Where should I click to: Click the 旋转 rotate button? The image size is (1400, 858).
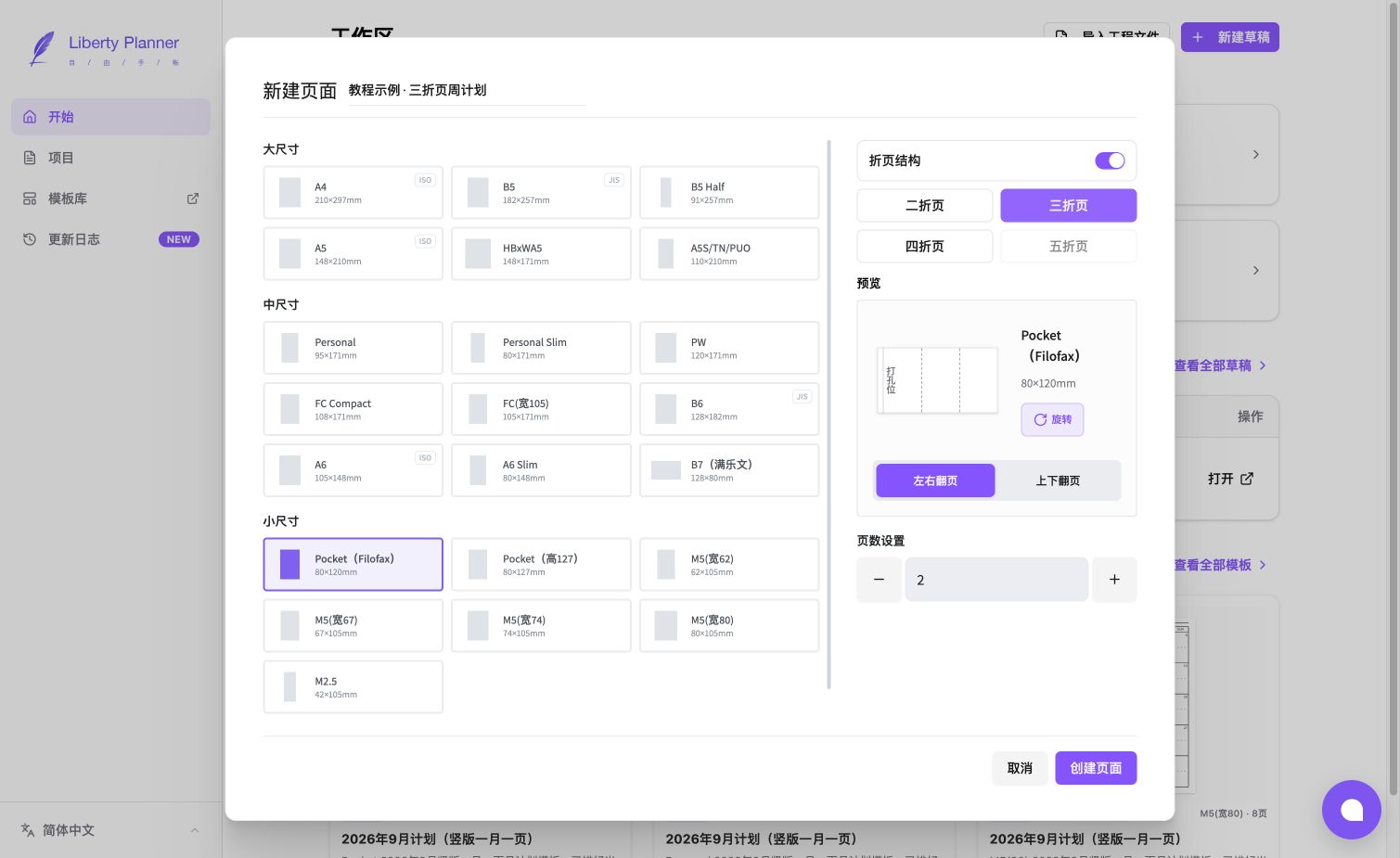coord(1052,419)
